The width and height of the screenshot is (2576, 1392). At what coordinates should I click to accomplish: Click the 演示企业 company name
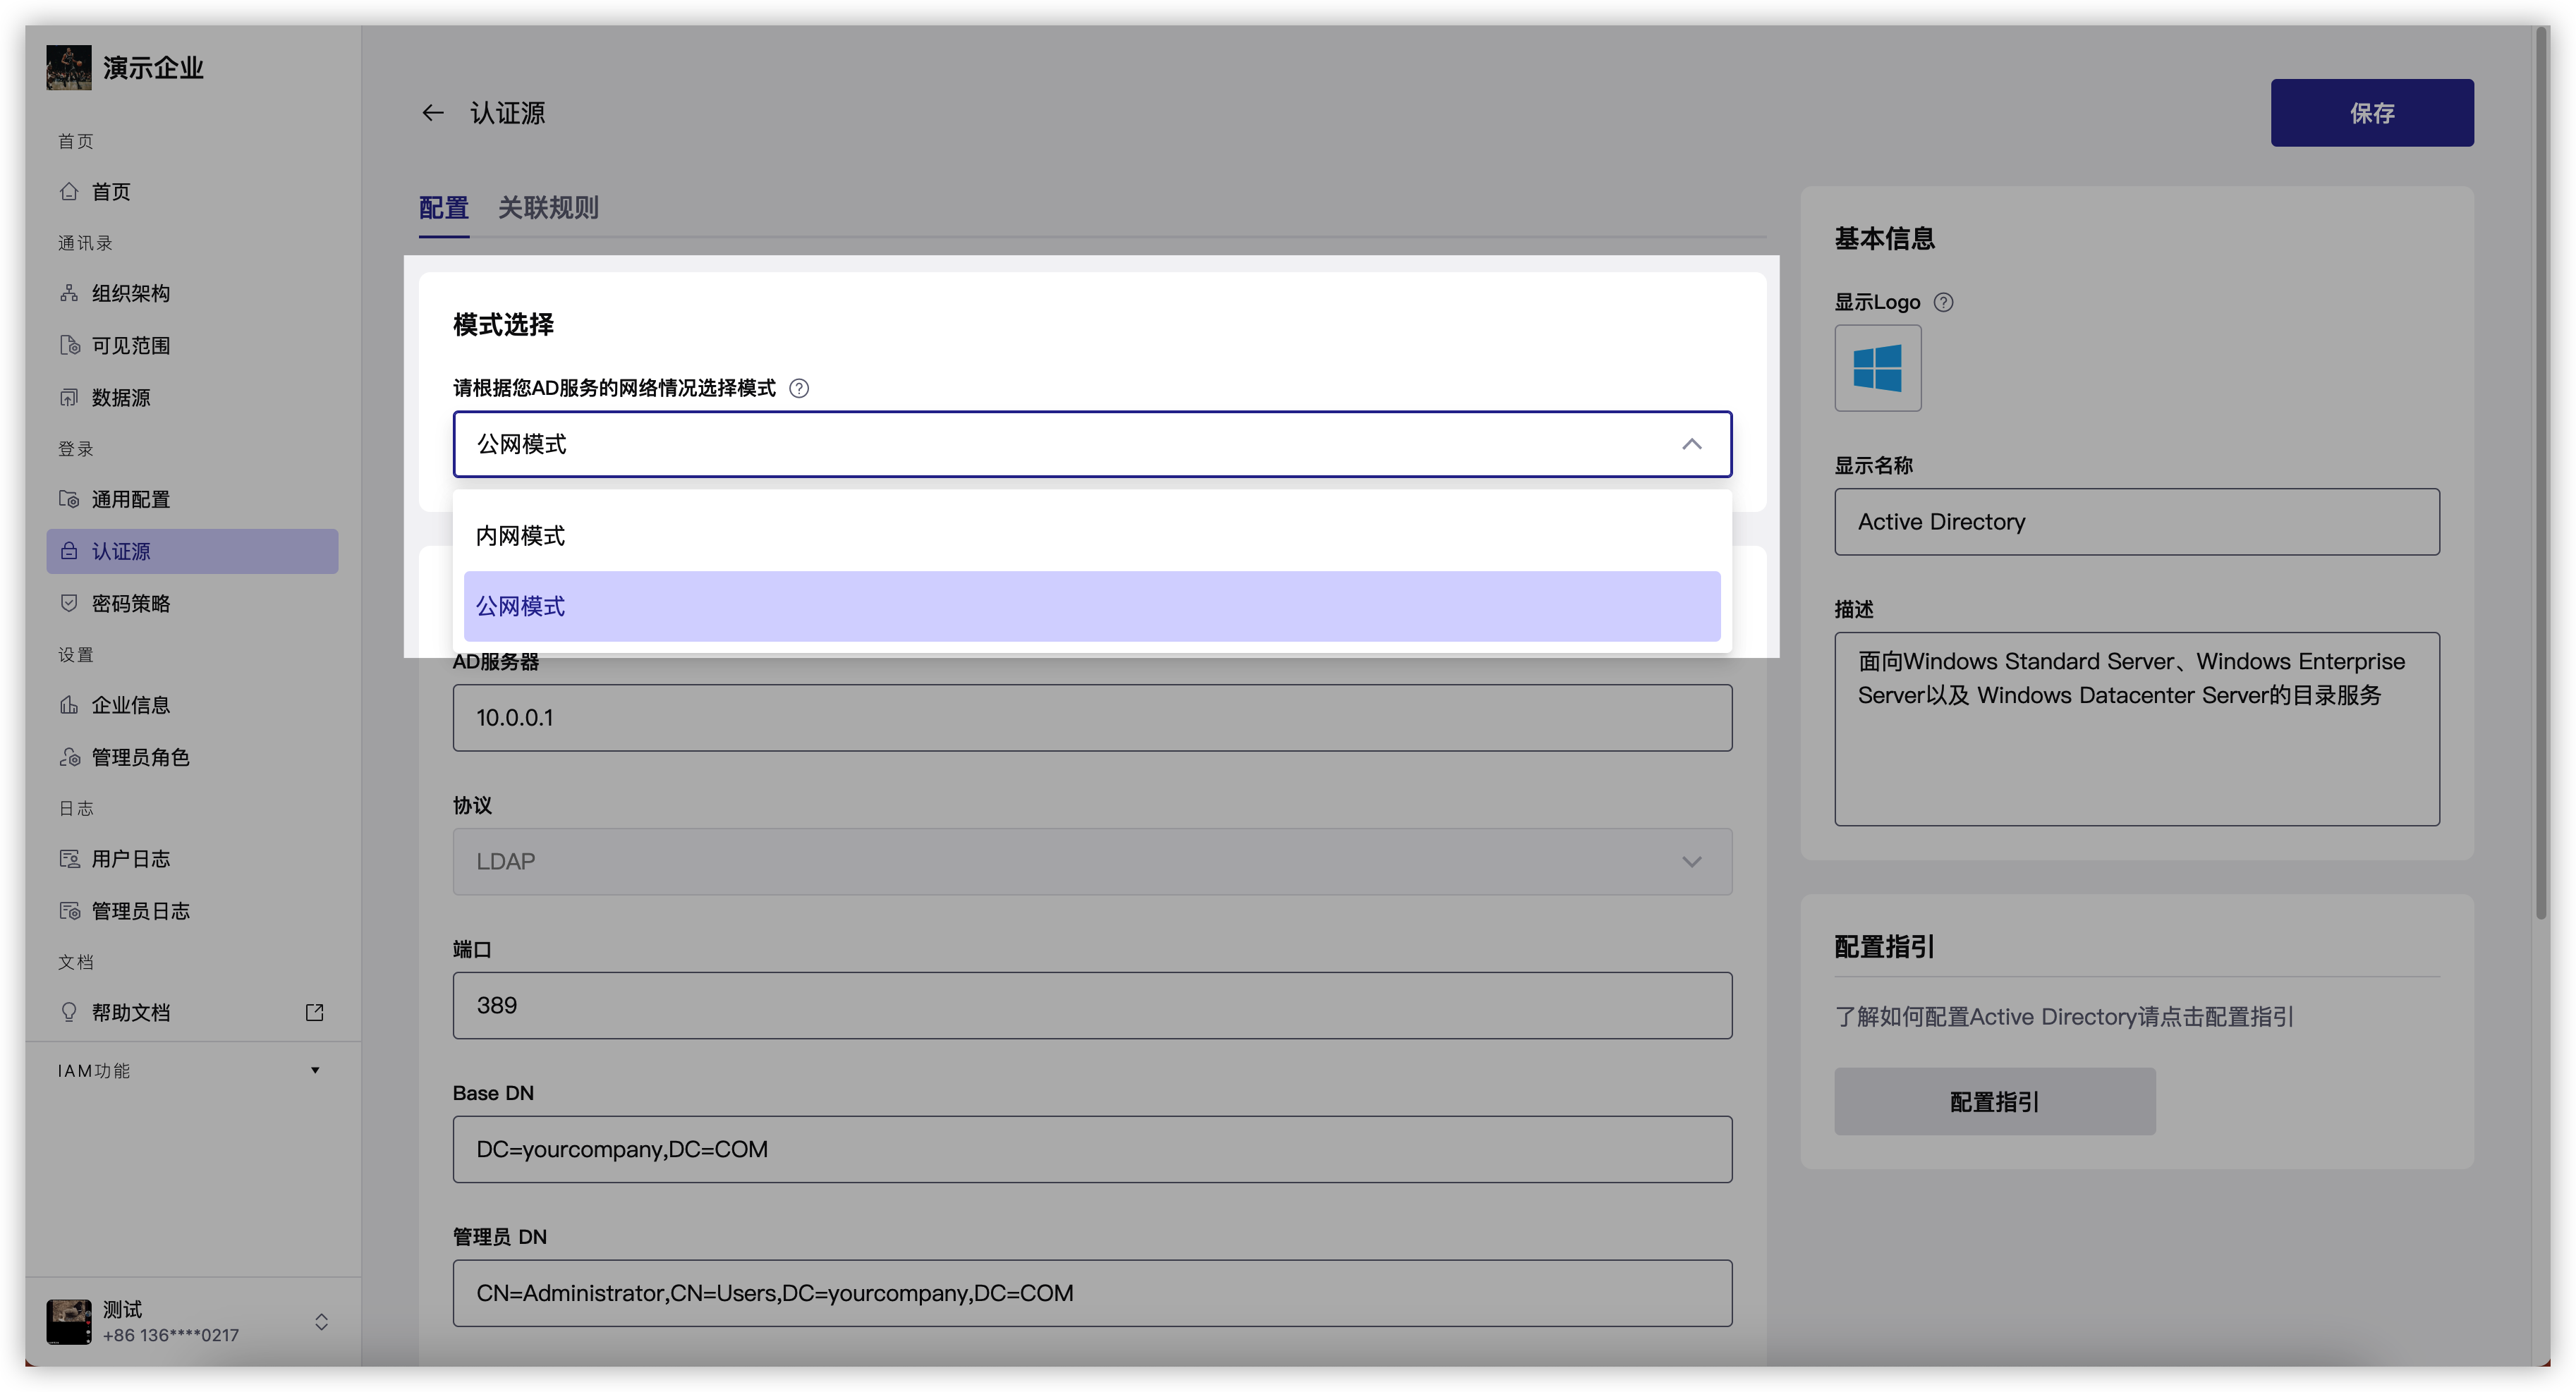click(153, 67)
